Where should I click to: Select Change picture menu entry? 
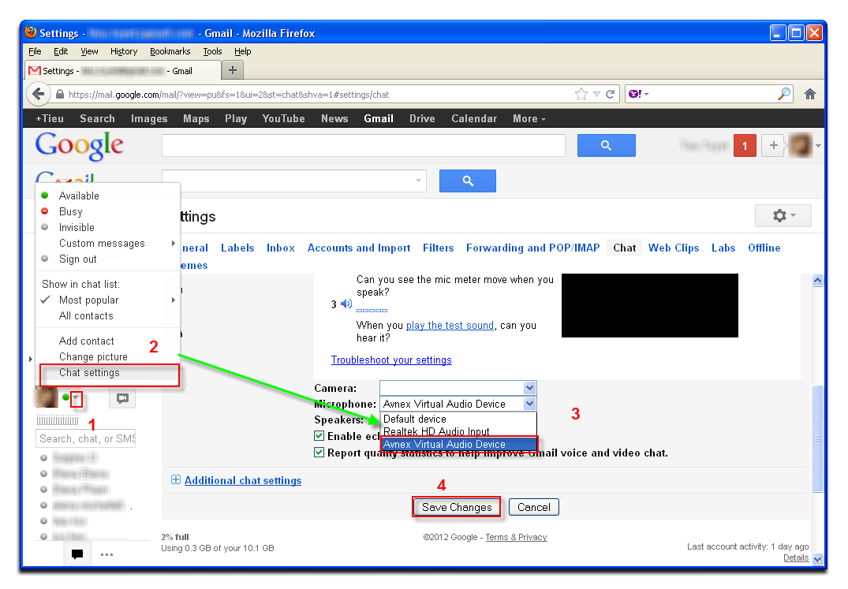93,356
